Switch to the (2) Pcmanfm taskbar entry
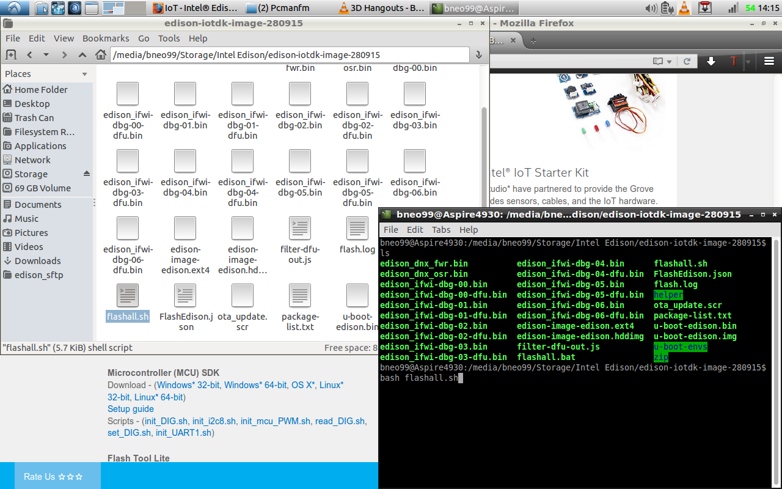Image resolution: width=782 pixels, height=489 pixels. click(289, 8)
